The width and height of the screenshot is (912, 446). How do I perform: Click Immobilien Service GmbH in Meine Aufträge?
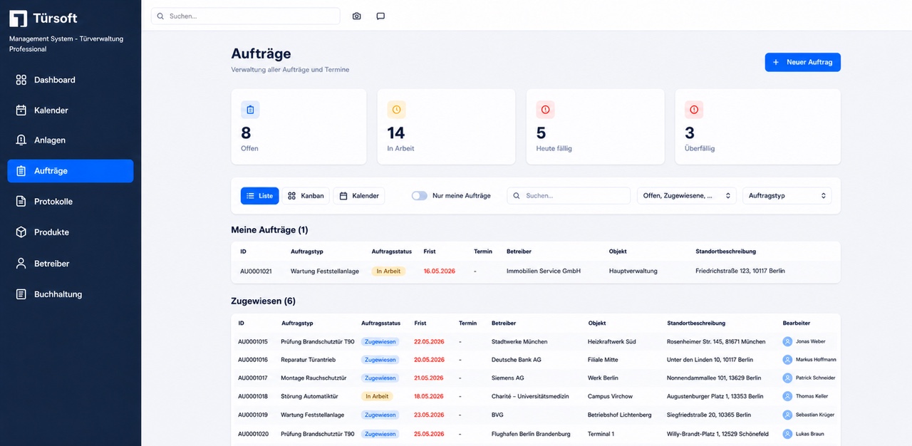click(544, 271)
